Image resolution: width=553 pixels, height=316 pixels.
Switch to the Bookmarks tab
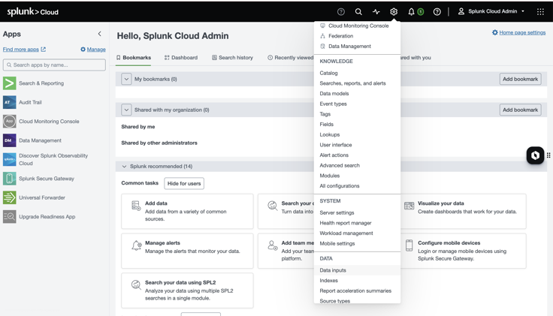tap(134, 58)
